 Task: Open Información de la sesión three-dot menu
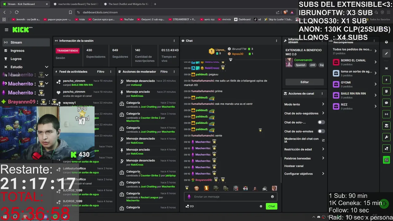174,41
